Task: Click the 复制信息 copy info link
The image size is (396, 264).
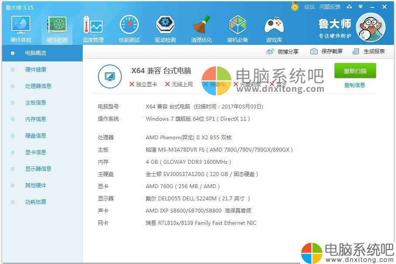Action: pyautogui.click(x=355, y=85)
